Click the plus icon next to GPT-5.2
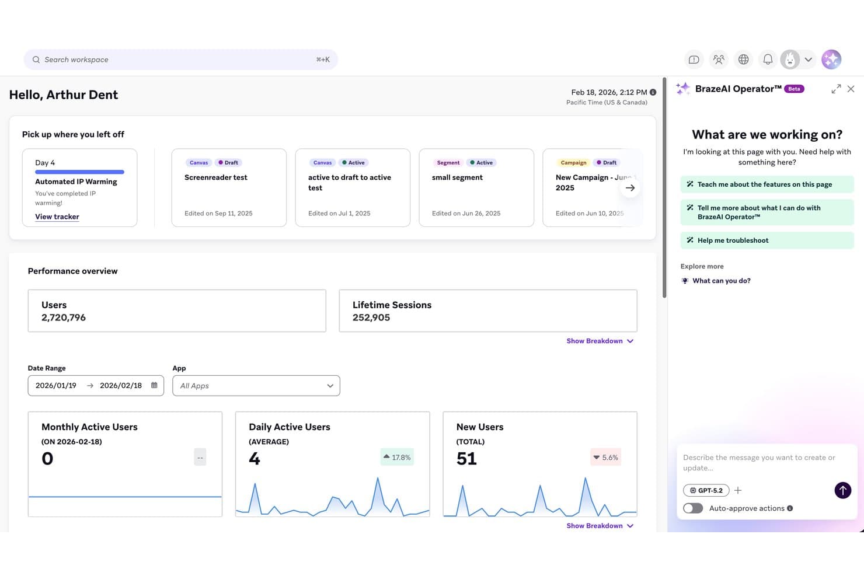864x576 pixels. [x=738, y=490]
